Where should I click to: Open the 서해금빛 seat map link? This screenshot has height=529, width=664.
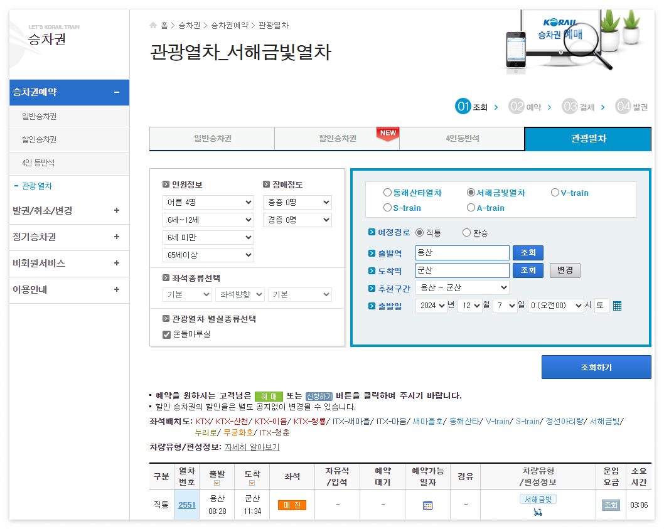pos(605,422)
